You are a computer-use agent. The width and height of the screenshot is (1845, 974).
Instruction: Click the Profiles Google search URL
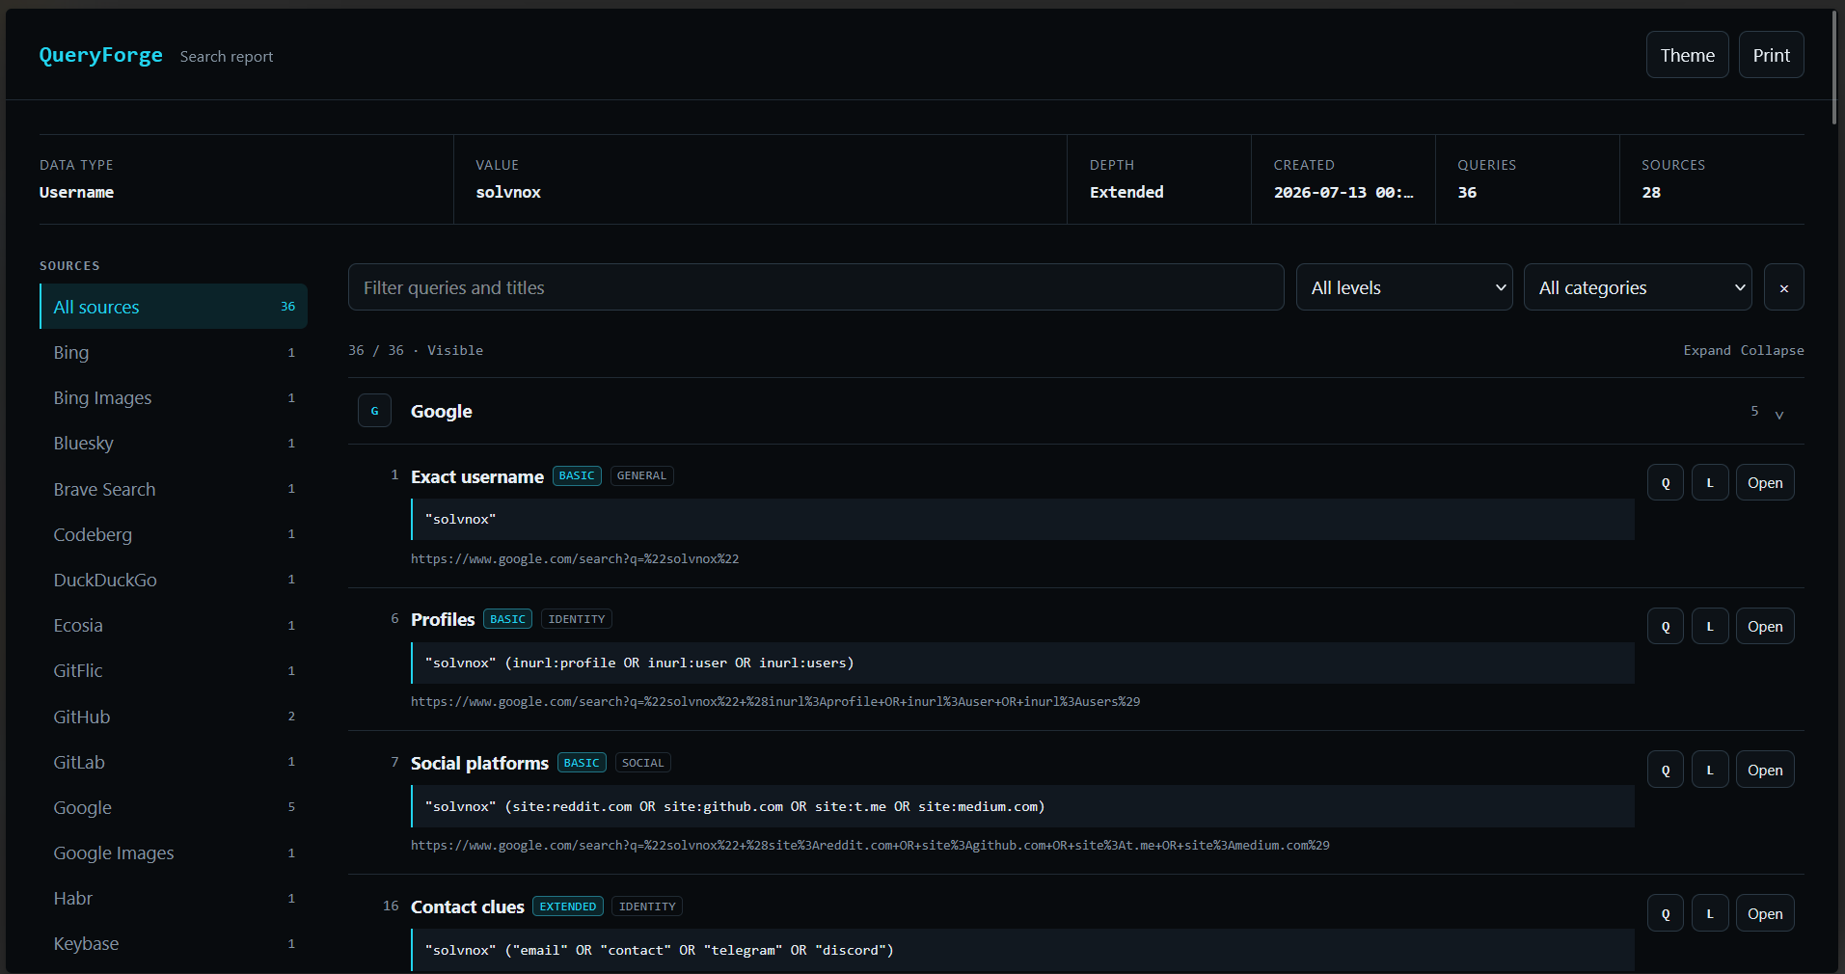click(775, 701)
